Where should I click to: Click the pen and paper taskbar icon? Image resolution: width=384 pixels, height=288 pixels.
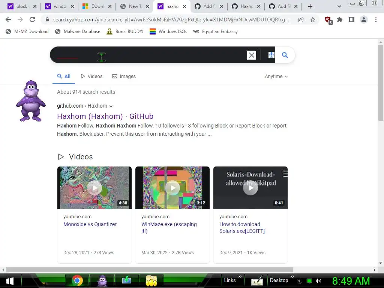(x=257, y=280)
